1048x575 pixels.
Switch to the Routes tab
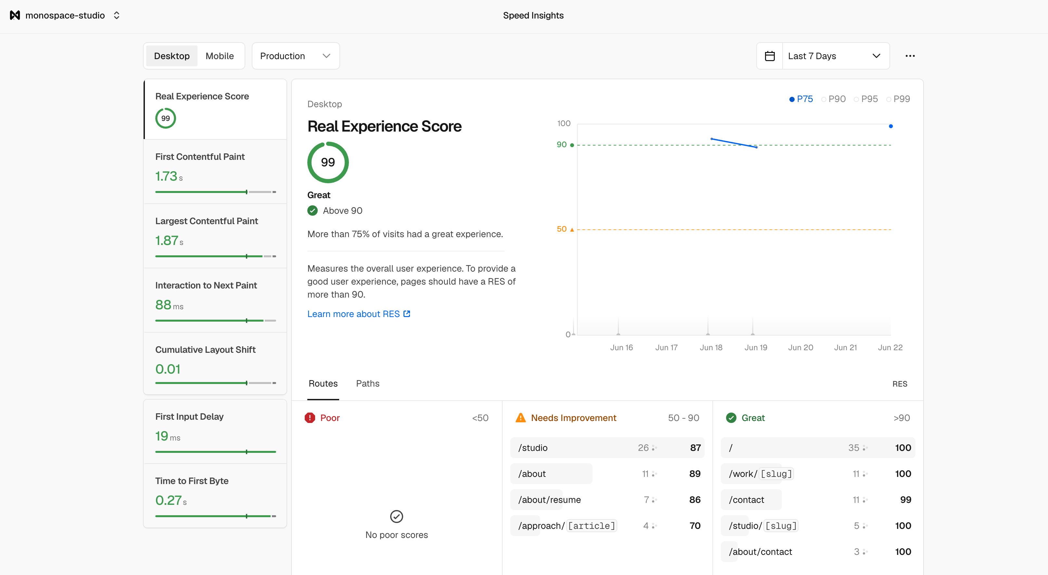tap(323, 383)
